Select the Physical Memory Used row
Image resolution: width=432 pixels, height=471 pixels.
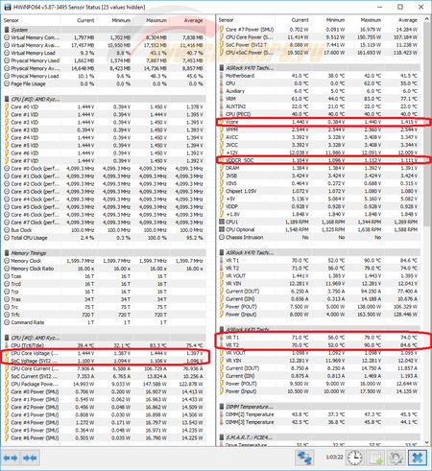pyautogui.click(x=105, y=60)
